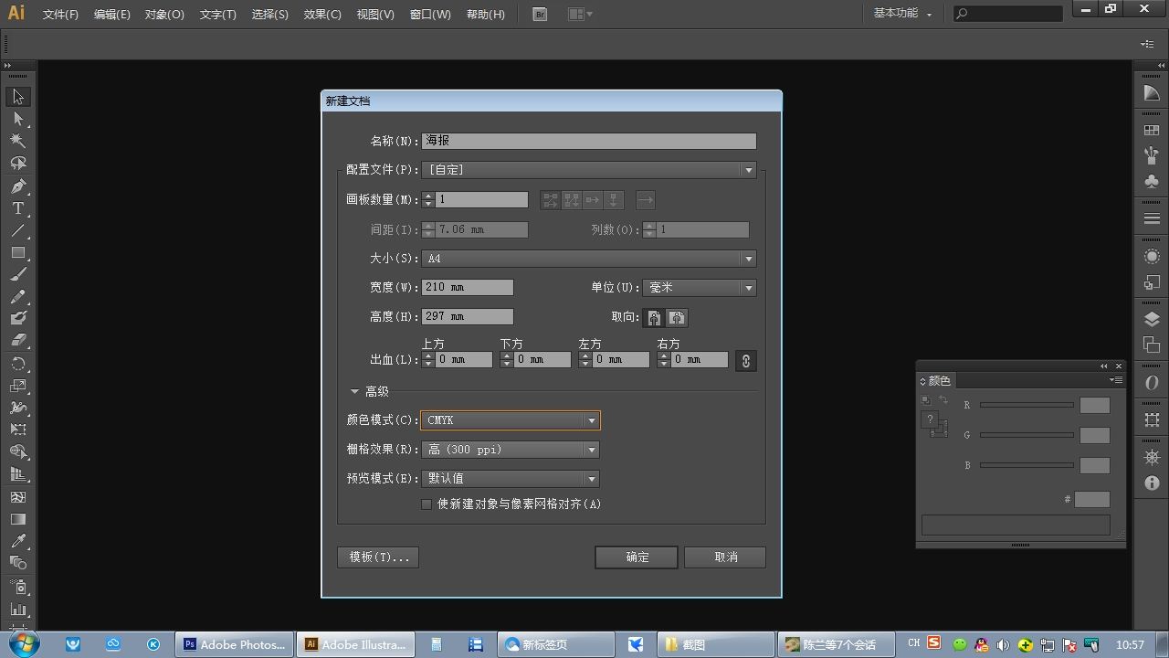Open the 文字(T) menu
This screenshot has height=658, width=1169.
(217, 15)
